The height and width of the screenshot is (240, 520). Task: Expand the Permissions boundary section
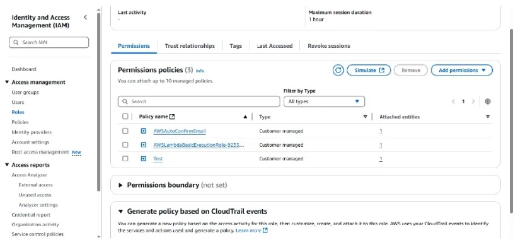pyautogui.click(x=120, y=185)
